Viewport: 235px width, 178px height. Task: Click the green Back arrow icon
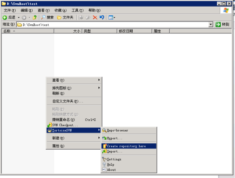(5, 18)
